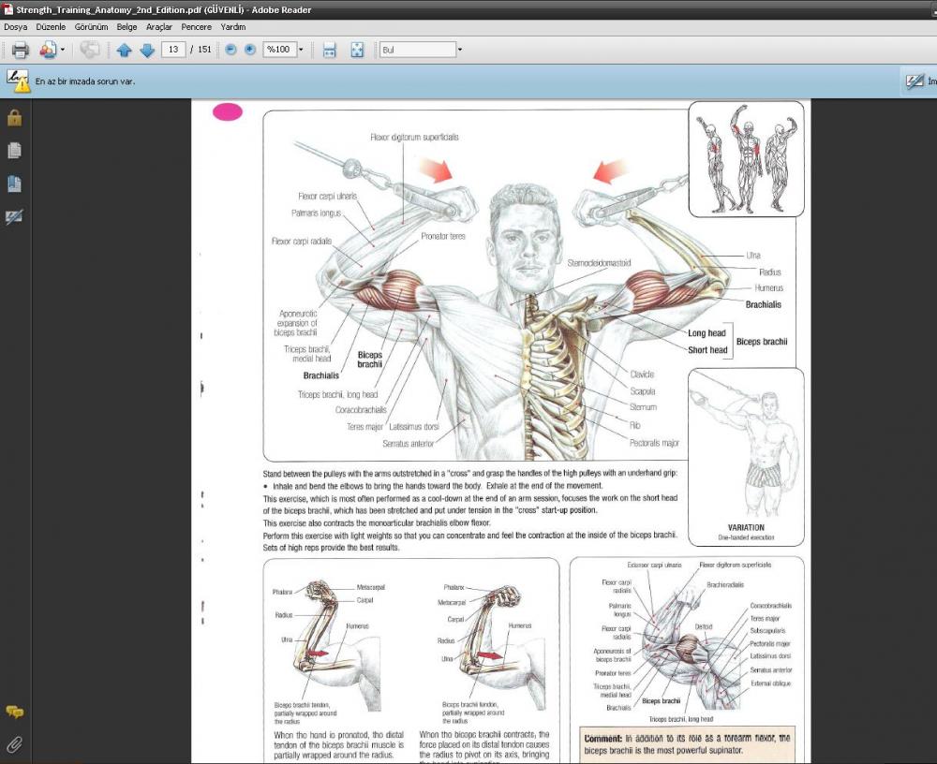Click the PDF document icon in the title bar
The width and height of the screenshot is (937, 764).
coord(7,9)
